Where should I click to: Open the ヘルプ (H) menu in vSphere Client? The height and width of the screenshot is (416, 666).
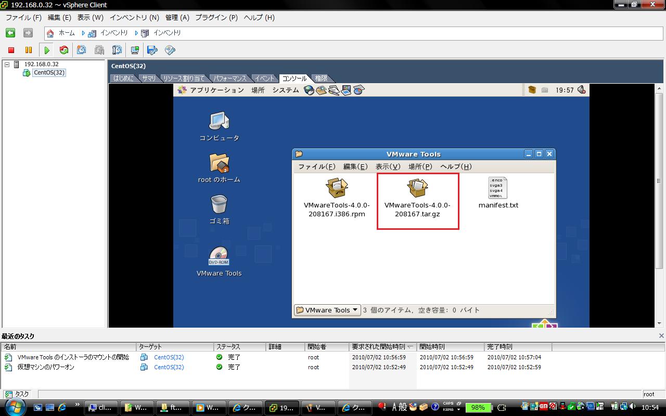pos(259,17)
